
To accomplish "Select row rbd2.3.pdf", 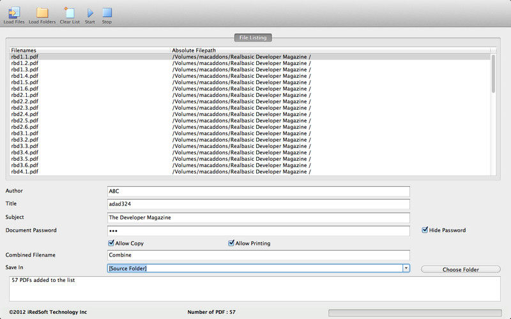I will (x=250, y=108).
